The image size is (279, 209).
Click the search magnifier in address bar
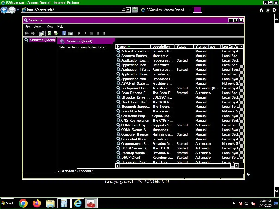(123, 10)
